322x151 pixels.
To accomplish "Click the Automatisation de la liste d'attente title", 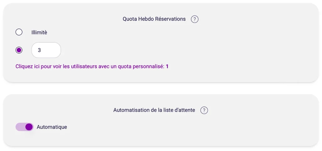I will (154, 110).
